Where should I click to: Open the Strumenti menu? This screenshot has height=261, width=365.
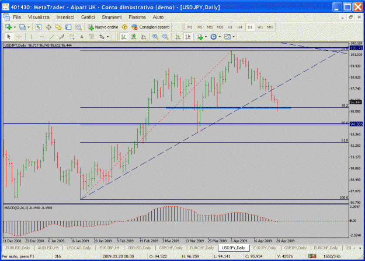[x=112, y=17]
